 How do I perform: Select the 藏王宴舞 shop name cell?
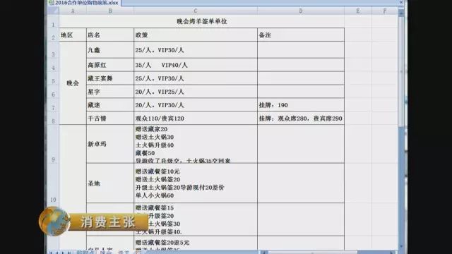point(110,78)
